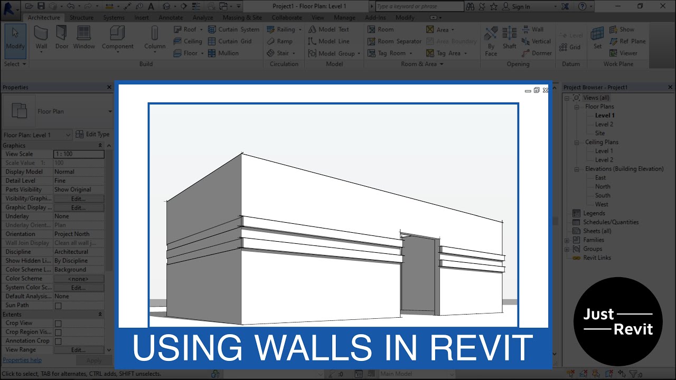Select the Component tool
676x380 pixels.
tap(117, 38)
